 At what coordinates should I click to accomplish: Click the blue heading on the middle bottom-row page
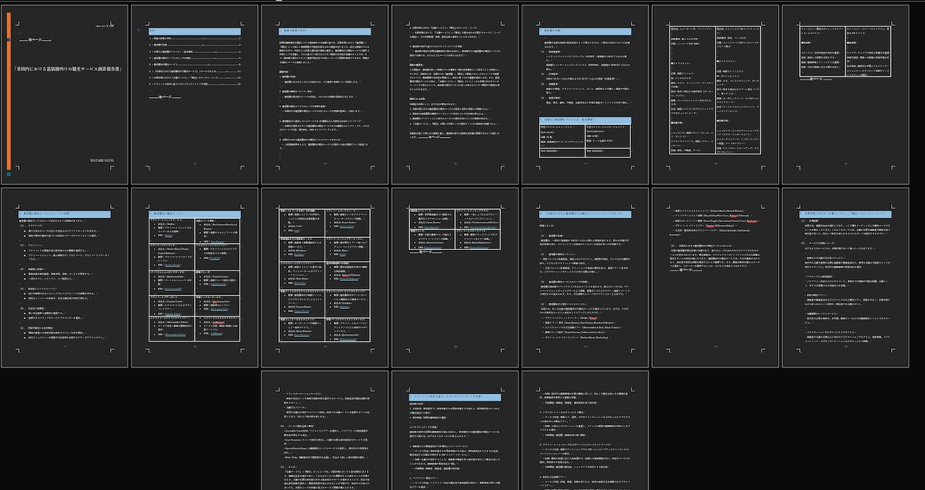tap(455, 397)
